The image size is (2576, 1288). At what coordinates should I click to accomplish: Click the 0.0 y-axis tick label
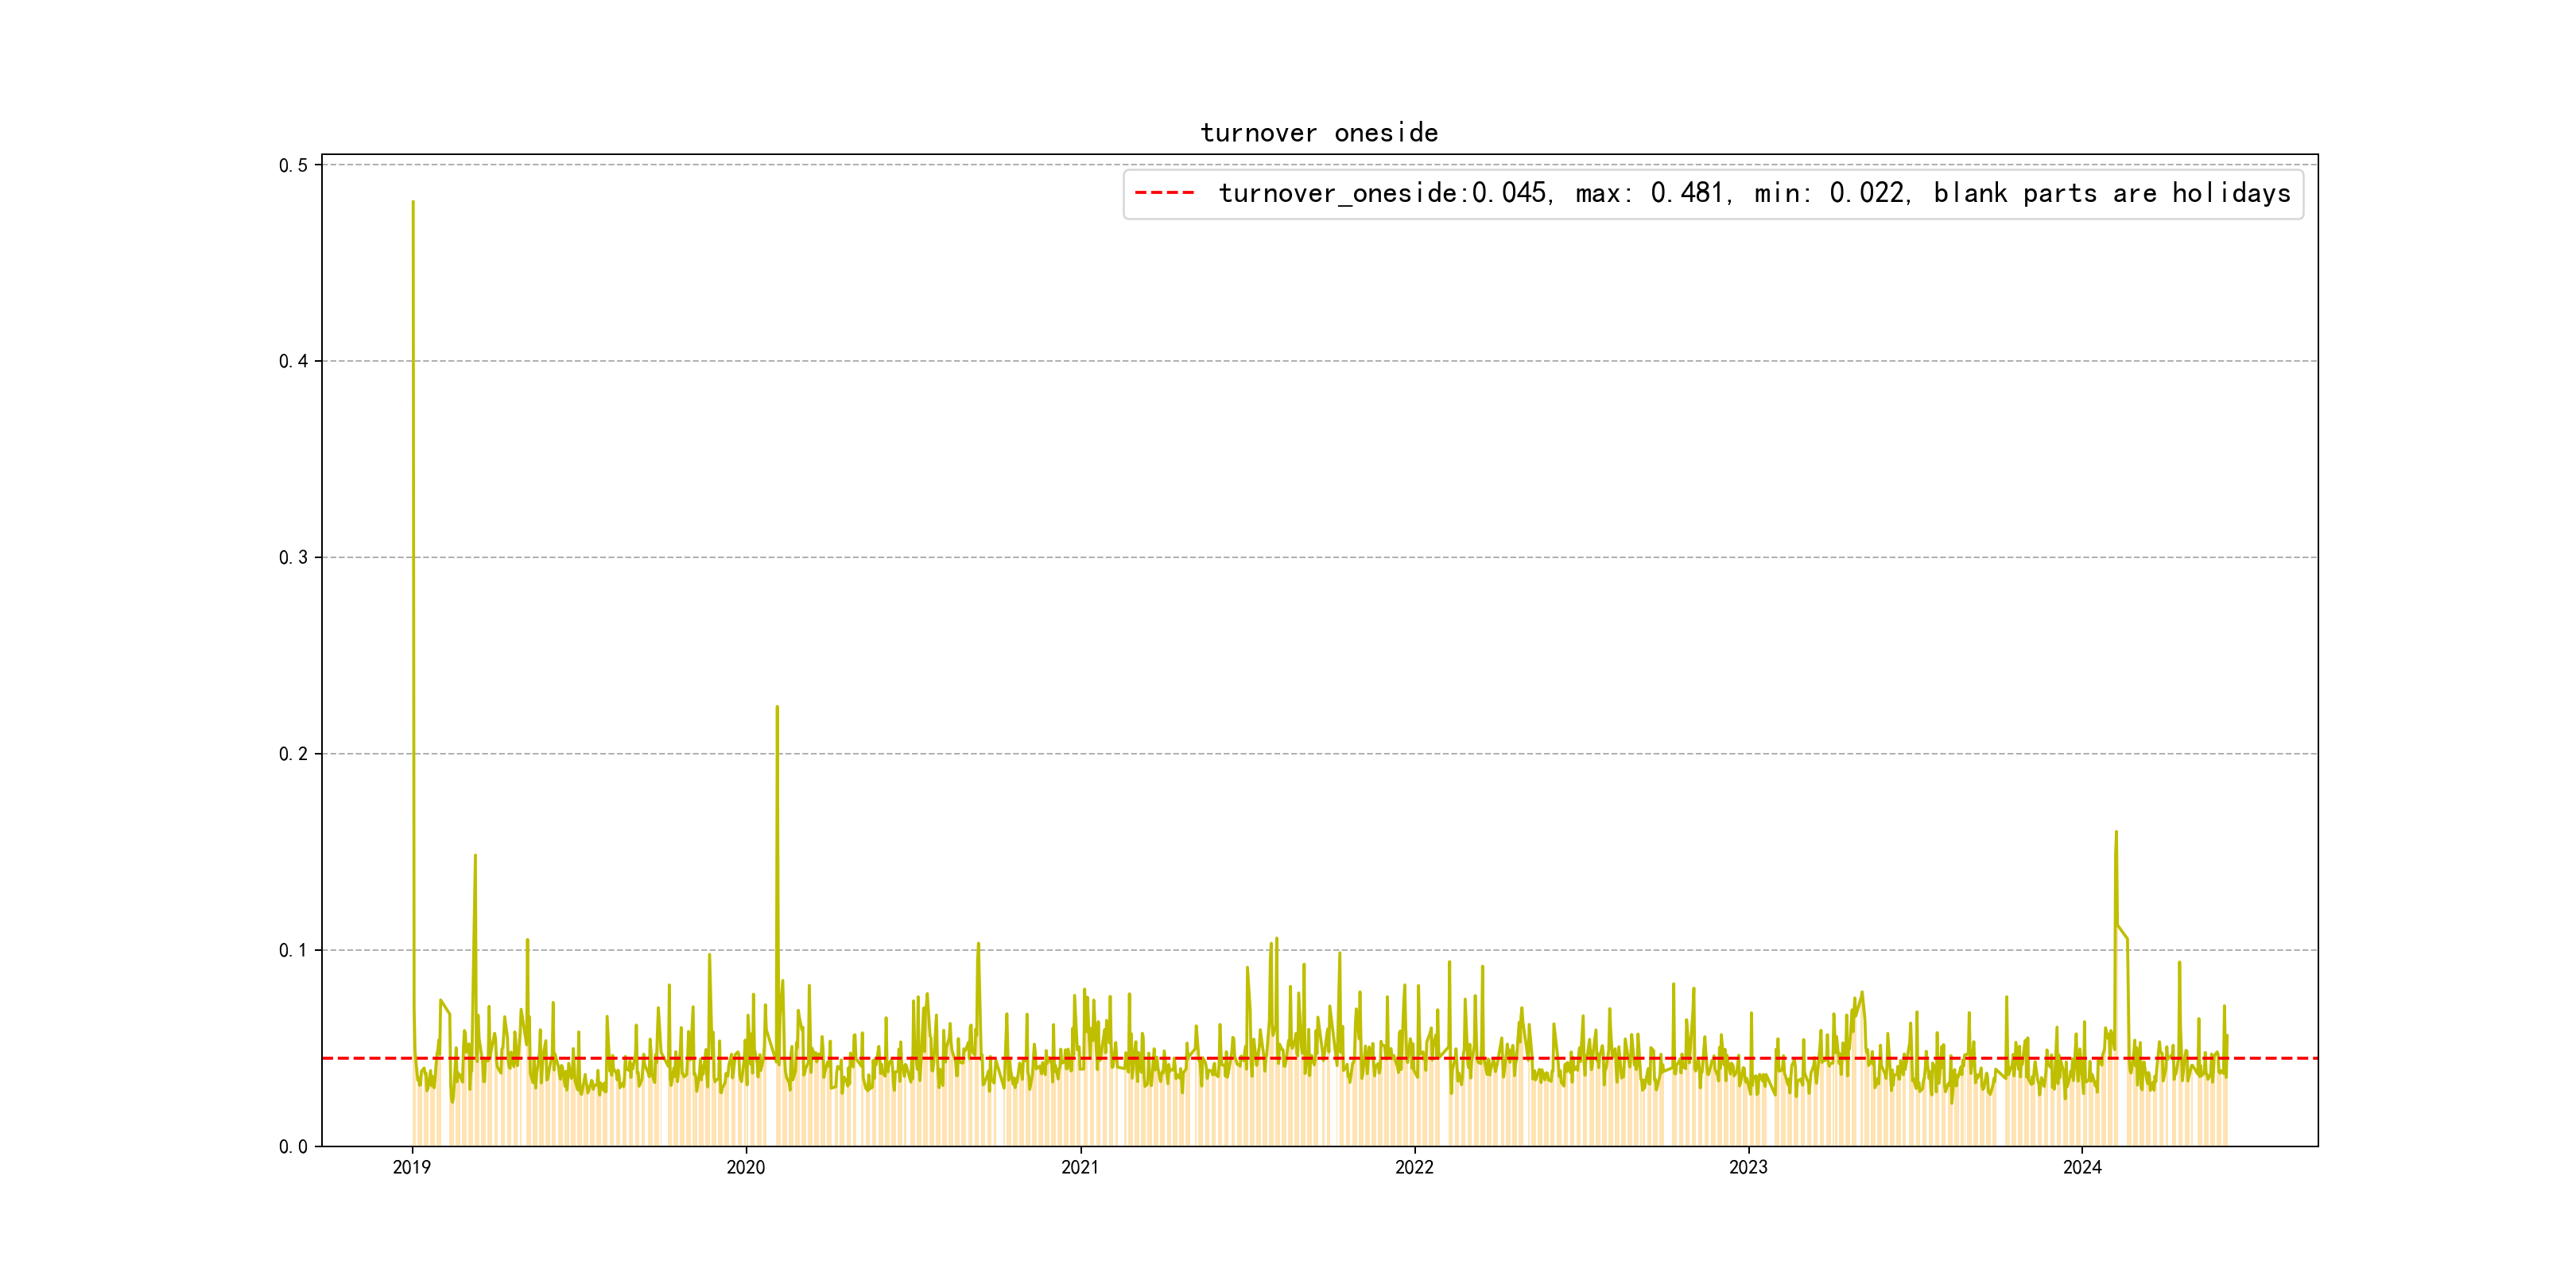tap(293, 1146)
